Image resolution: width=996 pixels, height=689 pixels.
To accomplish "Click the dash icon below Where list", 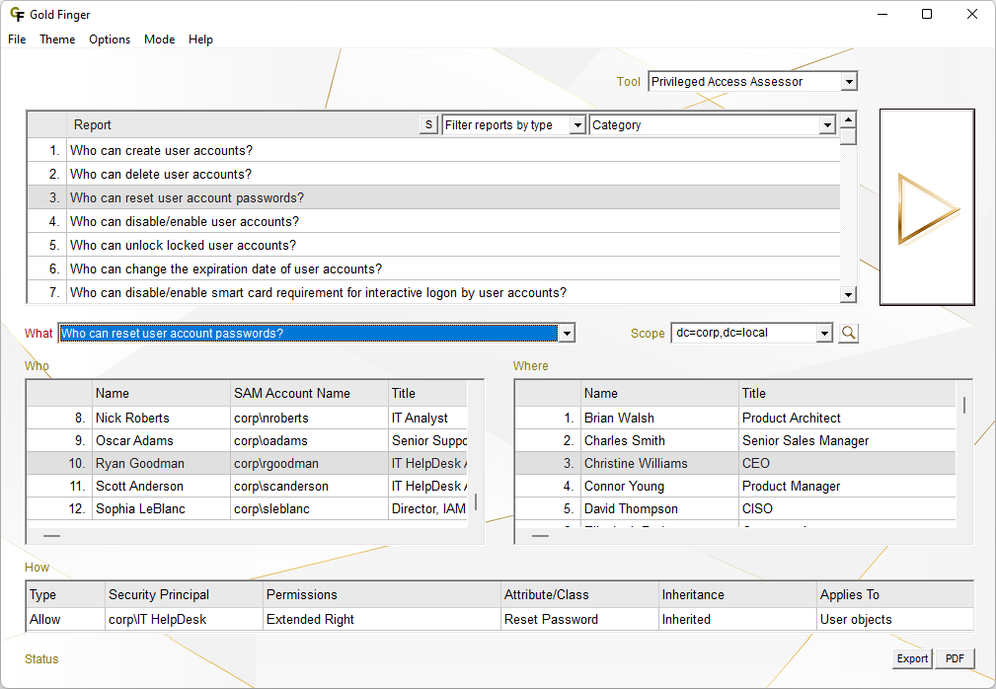I will 541,536.
